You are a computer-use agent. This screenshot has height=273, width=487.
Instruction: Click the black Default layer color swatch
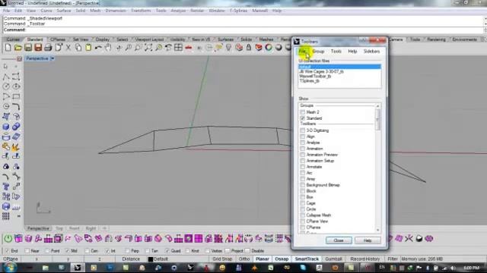click(x=151, y=259)
